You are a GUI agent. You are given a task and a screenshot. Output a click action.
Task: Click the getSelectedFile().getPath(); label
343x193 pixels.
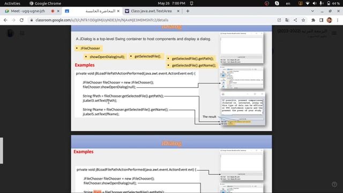click(191, 58)
